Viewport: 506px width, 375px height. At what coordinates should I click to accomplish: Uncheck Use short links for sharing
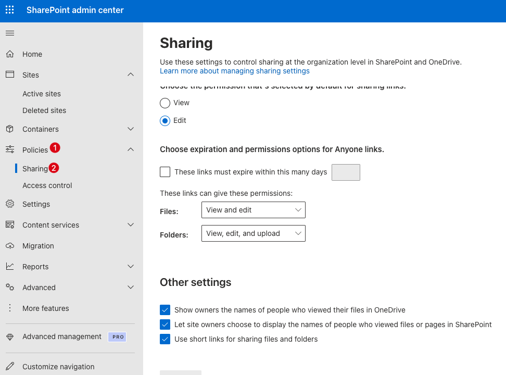click(x=165, y=339)
